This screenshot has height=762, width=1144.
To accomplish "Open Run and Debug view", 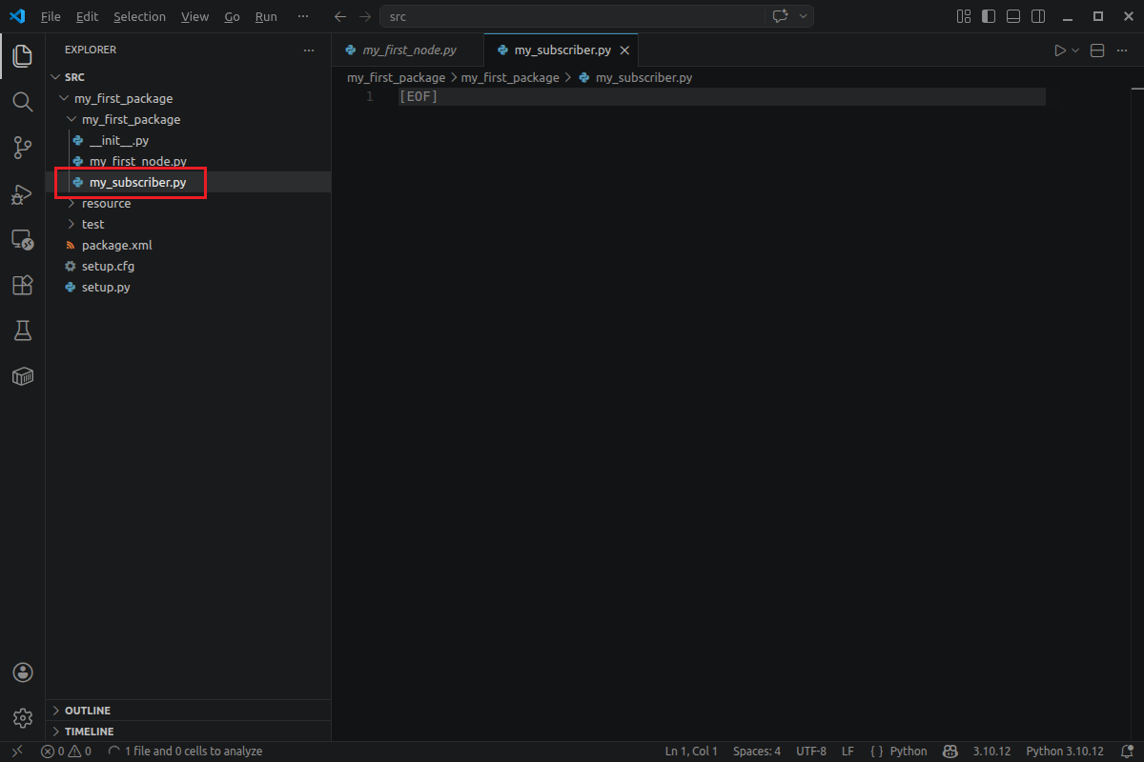I will 23,193.
